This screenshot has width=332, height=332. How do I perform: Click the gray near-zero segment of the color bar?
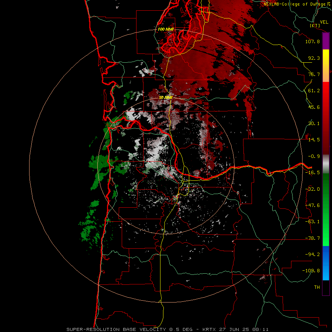(326, 164)
